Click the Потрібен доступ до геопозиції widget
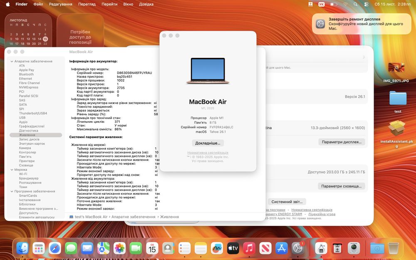Viewport: 416px width, 260px height. [x=80, y=30]
